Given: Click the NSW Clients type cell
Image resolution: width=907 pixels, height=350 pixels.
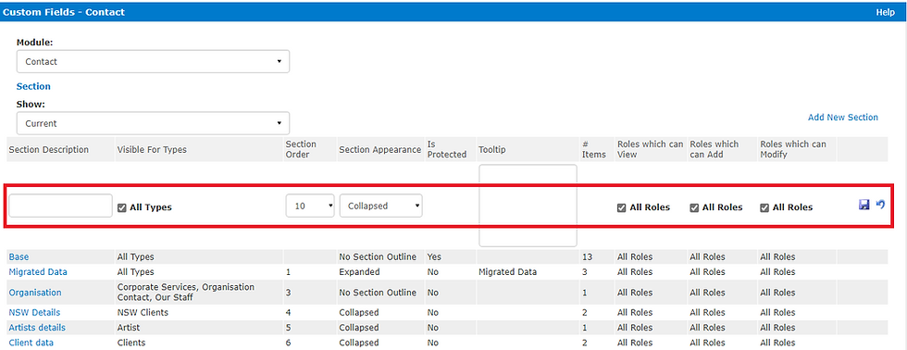Looking at the screenshot, I should pos(143,312).
